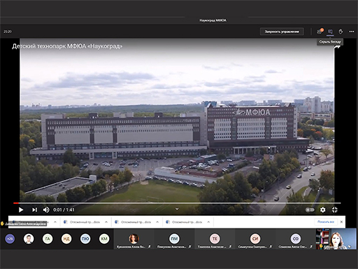Screen dimensions: 358x269
Task: Play the YouTube video
Action: tap(21, 209)
